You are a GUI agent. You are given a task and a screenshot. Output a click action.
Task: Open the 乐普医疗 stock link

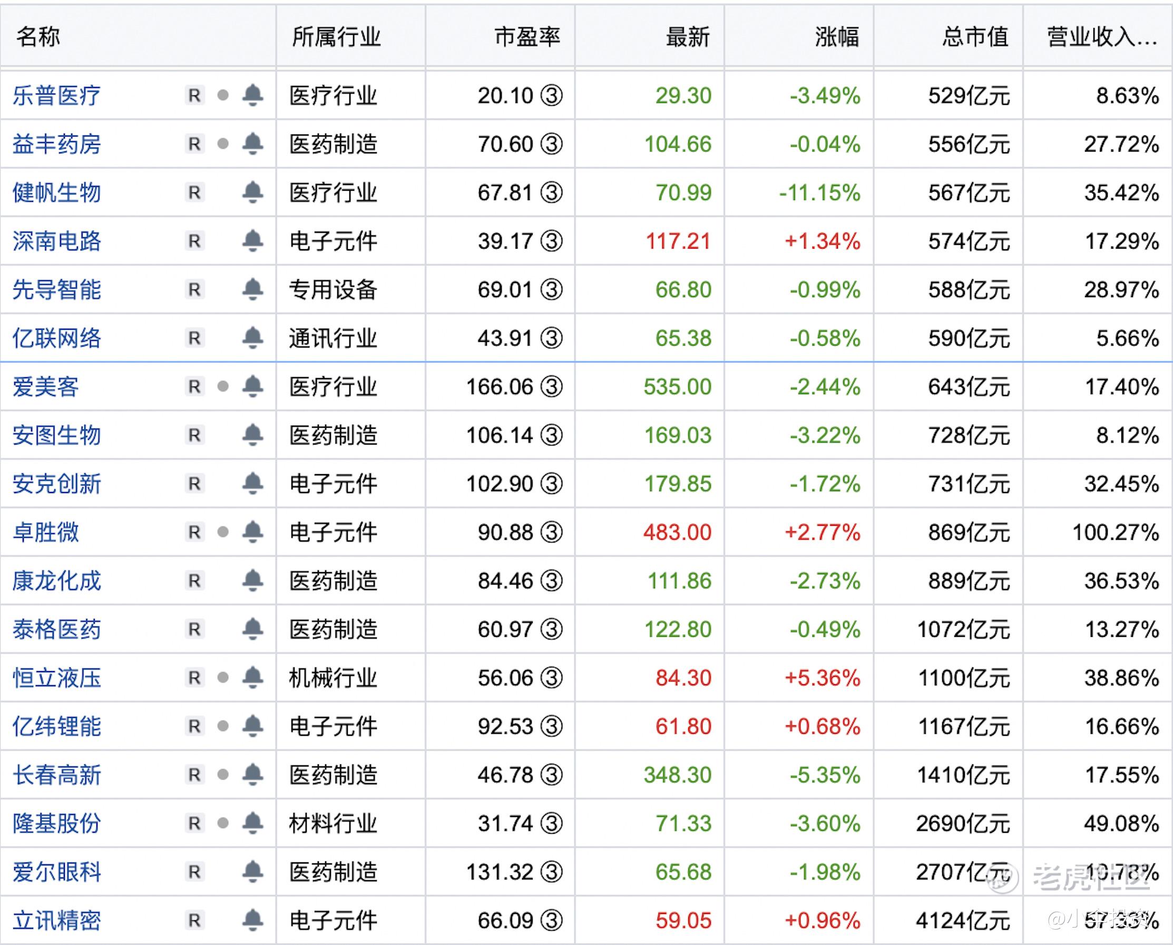click(x=56, y=96)
